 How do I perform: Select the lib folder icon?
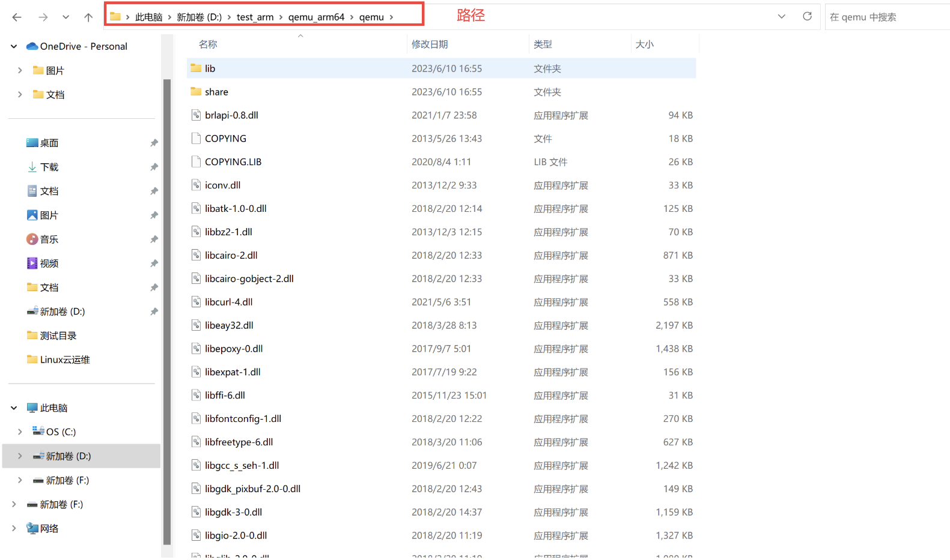(x=196, y=68)
